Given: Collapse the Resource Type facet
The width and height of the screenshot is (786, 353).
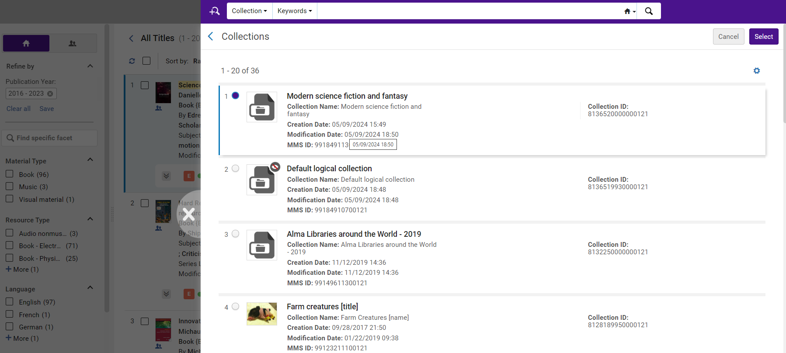Looking at the screenshot, I should 90,219.
